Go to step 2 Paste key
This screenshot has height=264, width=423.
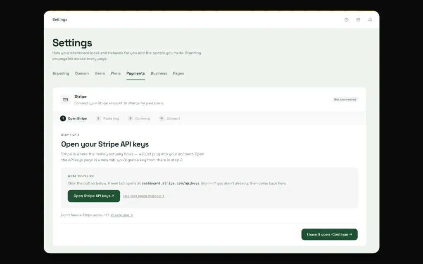pos(107,118)
